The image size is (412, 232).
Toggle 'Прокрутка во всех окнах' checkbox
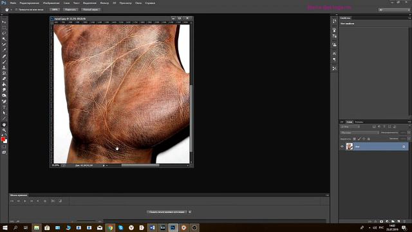(x=17, y=10)
